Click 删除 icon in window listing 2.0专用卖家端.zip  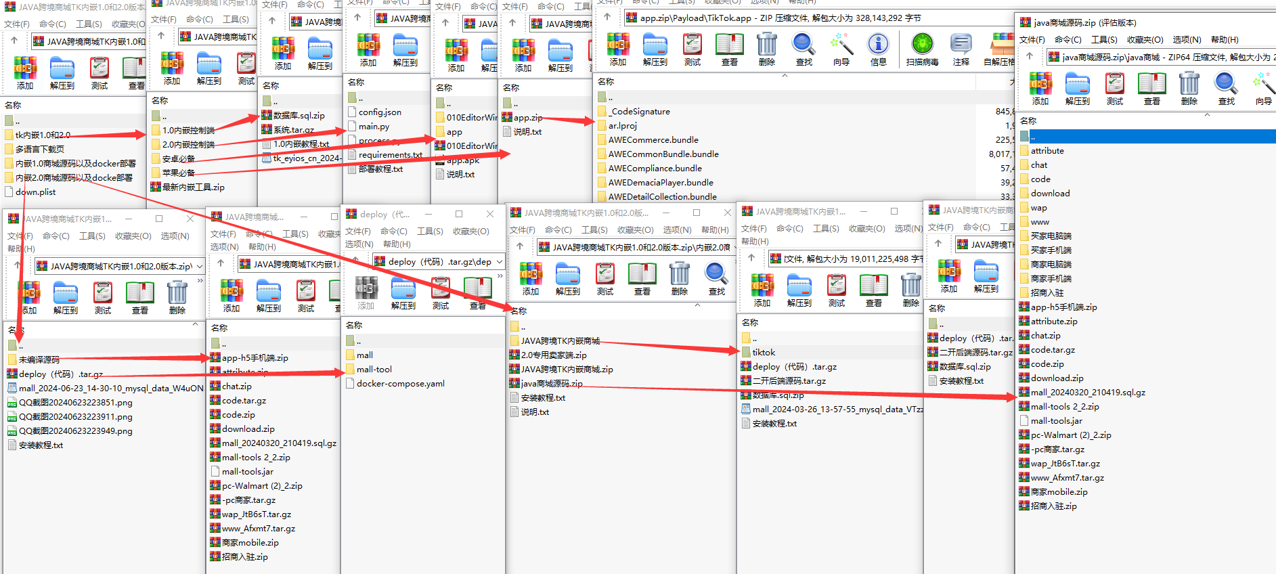click(680, 279)
